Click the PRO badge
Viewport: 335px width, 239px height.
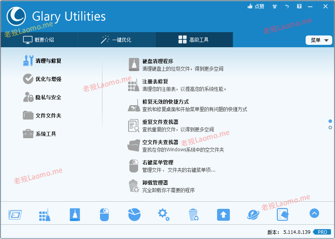(x=322, y=232)
